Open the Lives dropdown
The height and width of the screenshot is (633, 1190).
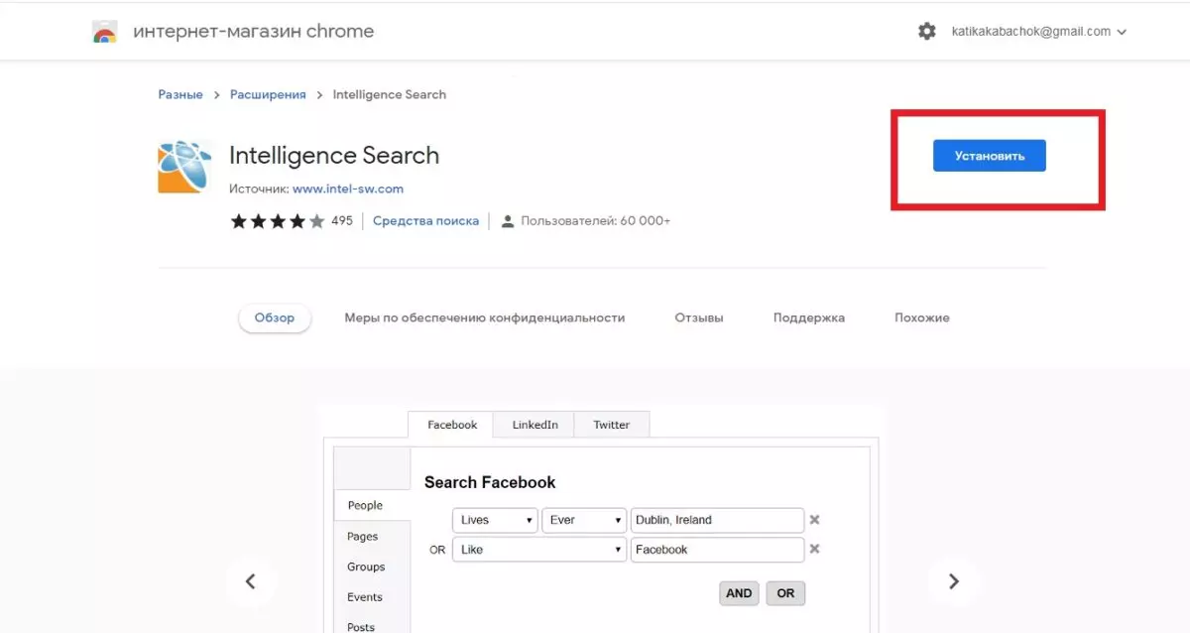495,520
